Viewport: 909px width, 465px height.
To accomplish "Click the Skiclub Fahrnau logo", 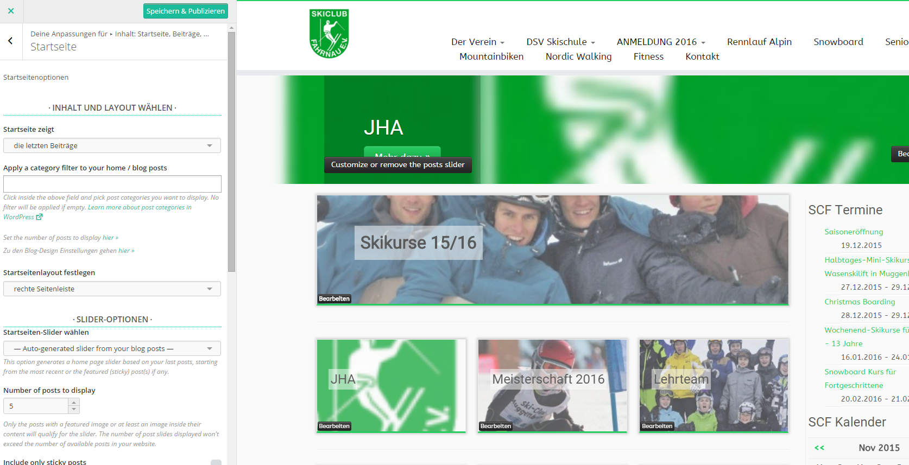I will tap(329, 34).
